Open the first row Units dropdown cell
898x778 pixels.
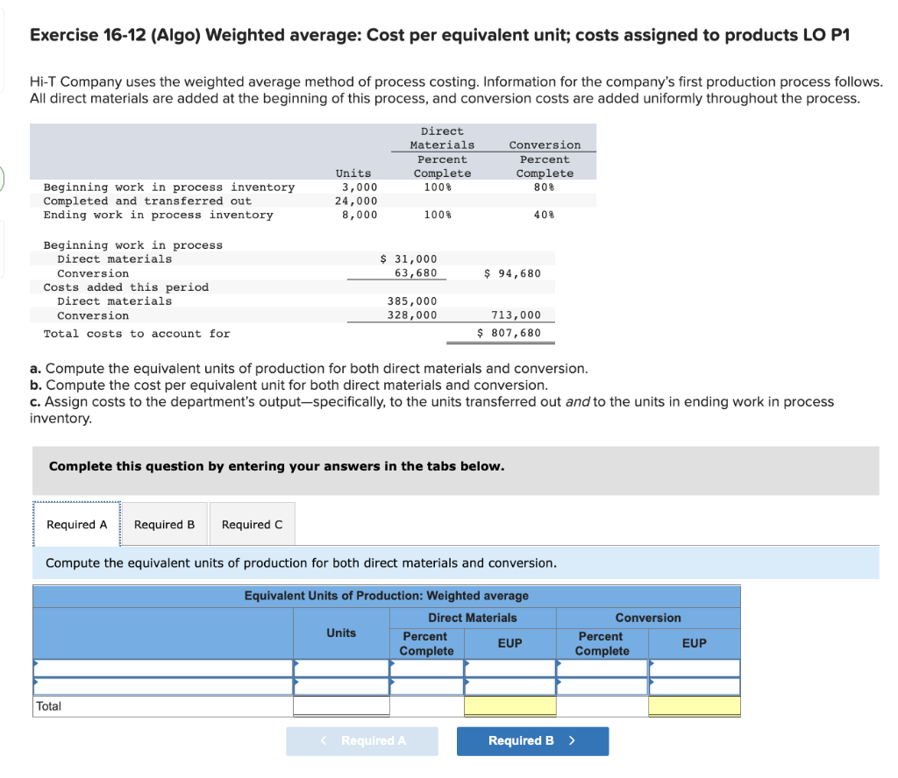tap(341, 668)
